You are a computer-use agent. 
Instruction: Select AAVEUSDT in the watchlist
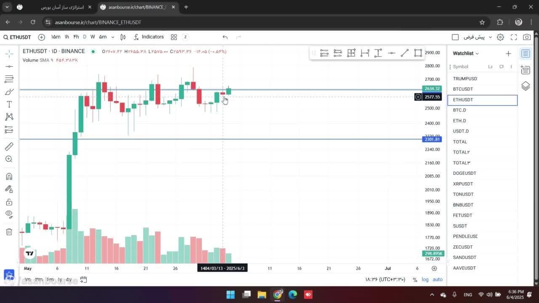coord(483,268)
